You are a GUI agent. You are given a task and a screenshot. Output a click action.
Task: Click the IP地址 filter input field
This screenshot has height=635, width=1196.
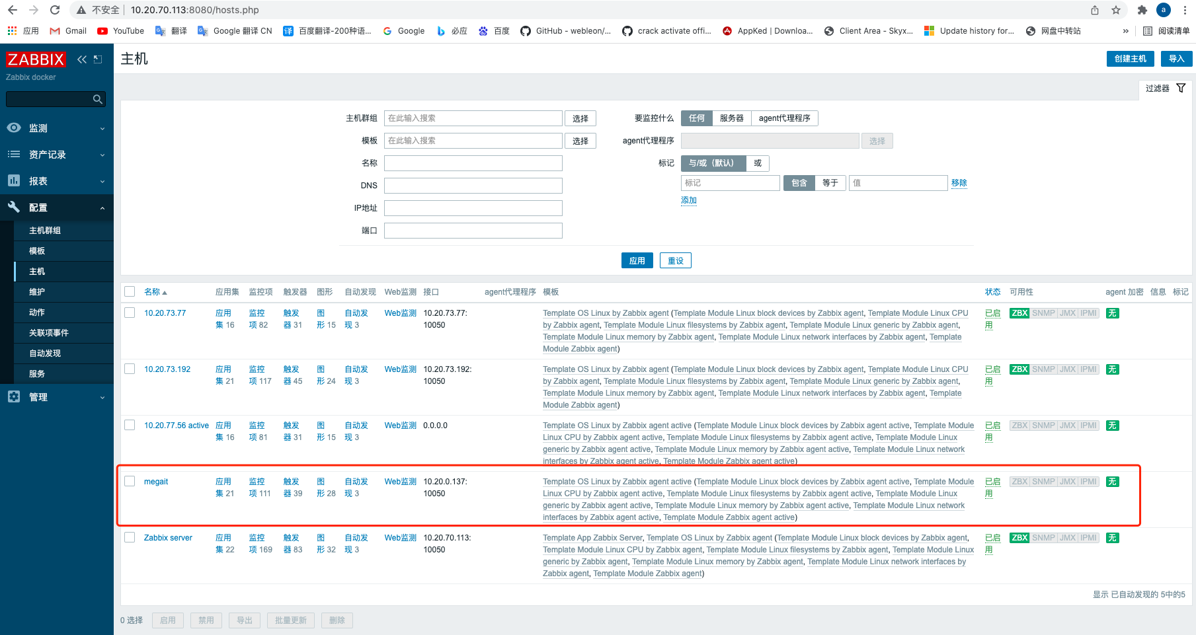coord(473,208)
